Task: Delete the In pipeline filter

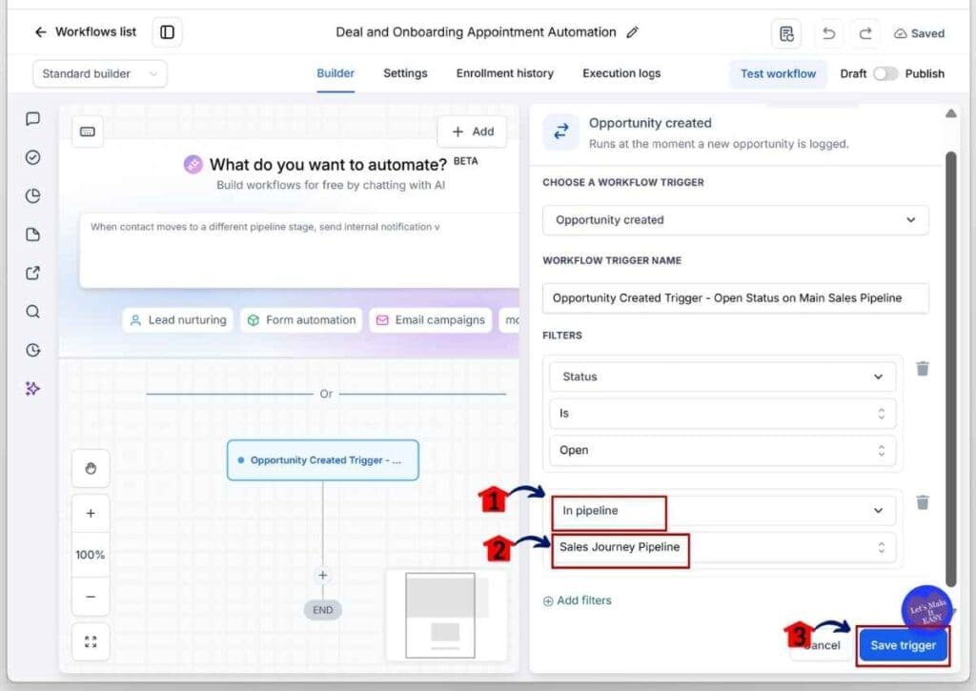Action: coord(923,501)
